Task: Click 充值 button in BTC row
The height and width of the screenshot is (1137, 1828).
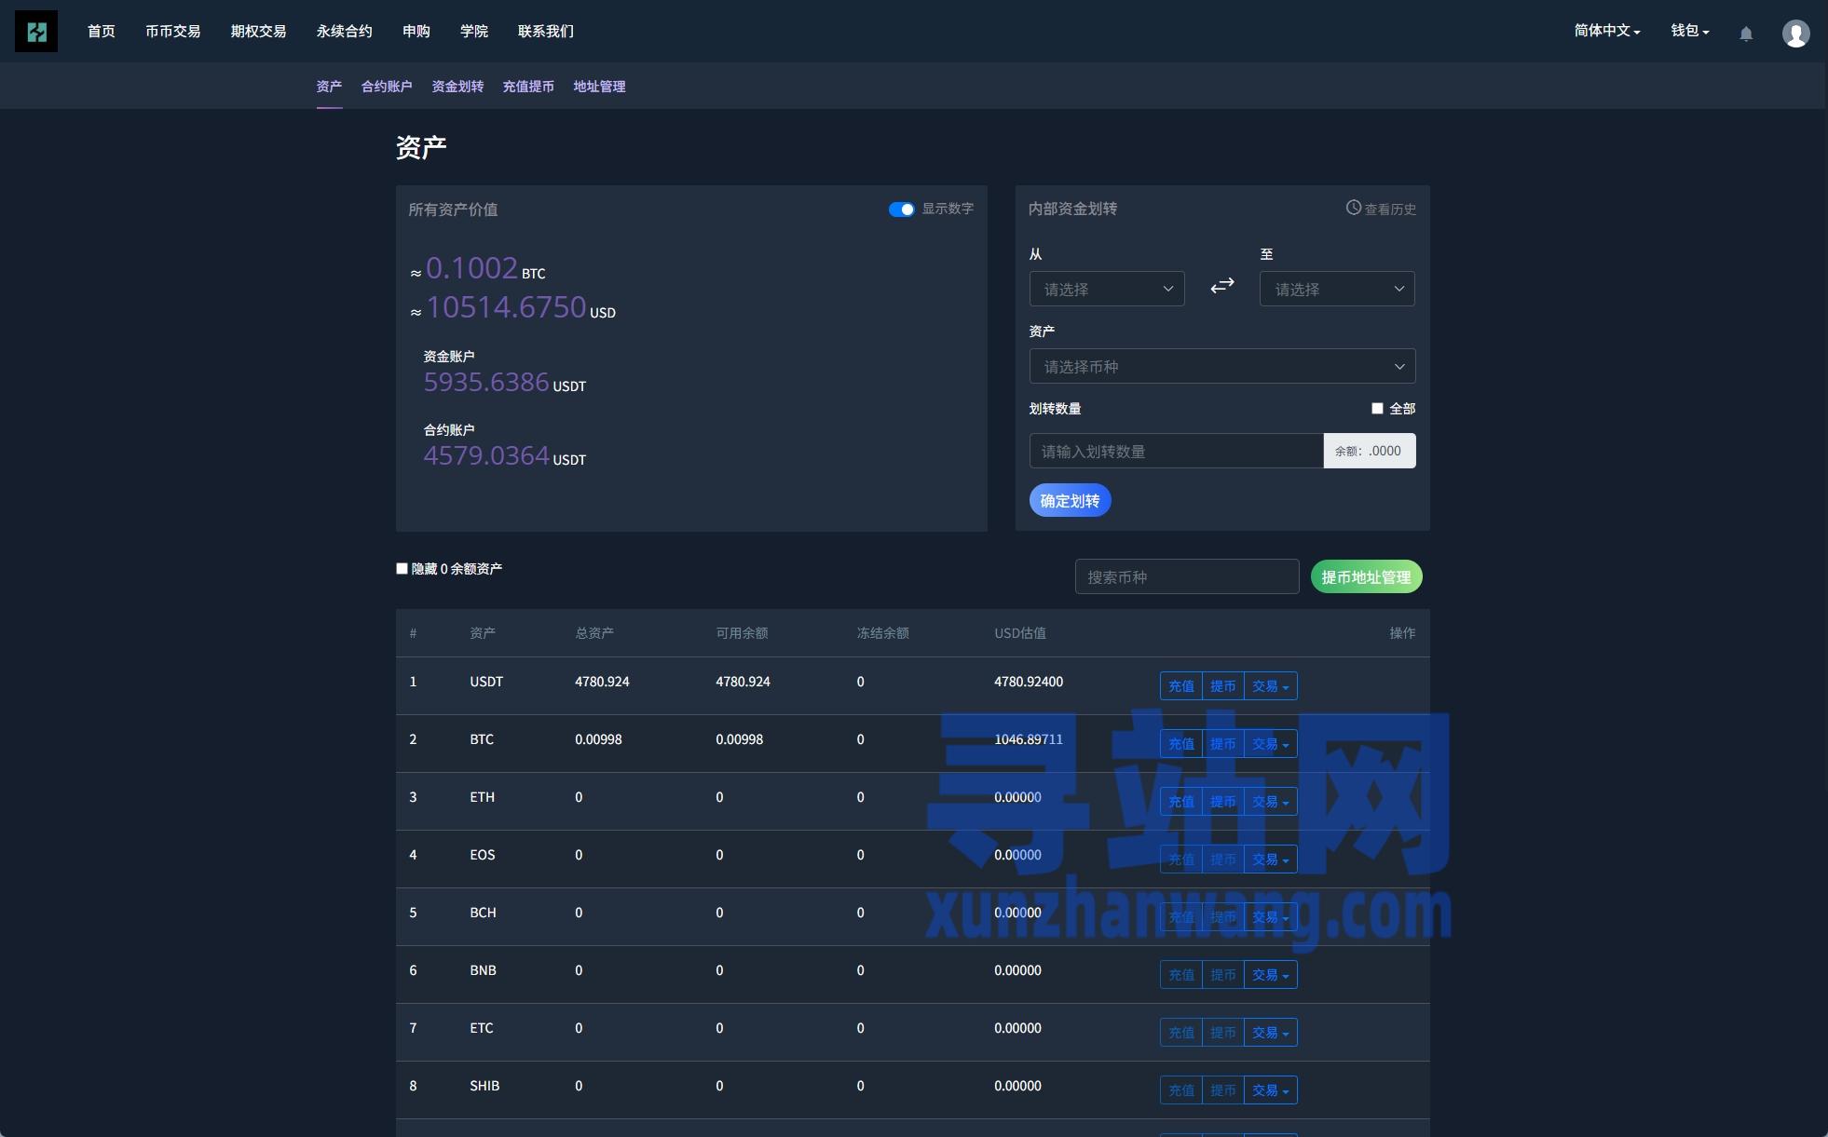Action: tap(1181, 744)
